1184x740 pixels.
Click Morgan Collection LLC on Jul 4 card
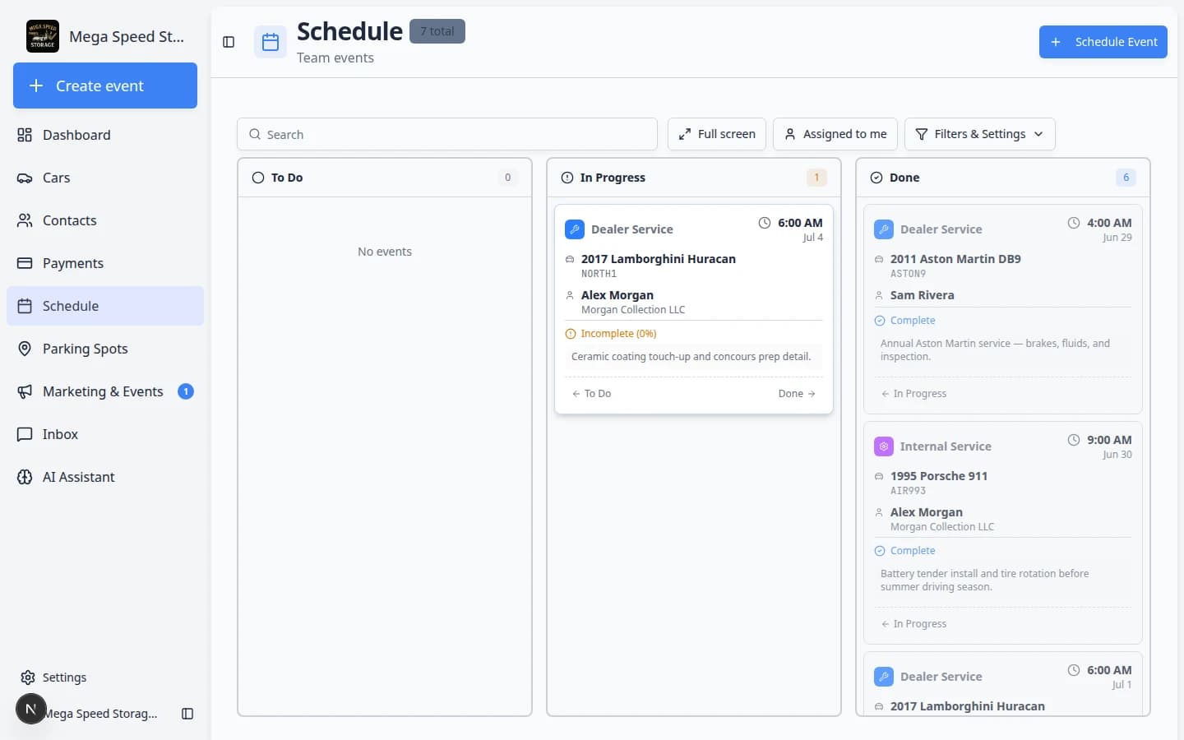pos(632,310)
